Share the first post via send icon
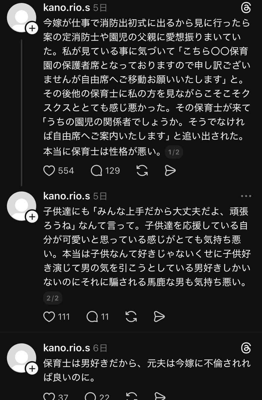The width and height of the screenshot is (262, 400). click(170, 171)
